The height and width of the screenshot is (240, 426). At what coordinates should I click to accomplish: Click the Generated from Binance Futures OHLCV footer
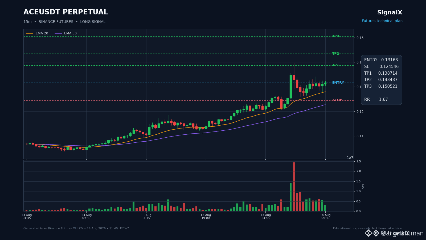click(76, 229)
